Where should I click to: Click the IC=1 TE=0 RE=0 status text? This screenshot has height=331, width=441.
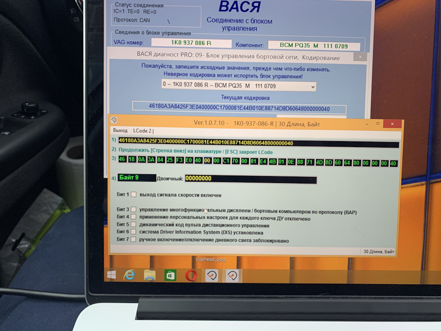(x=135, y=11)
